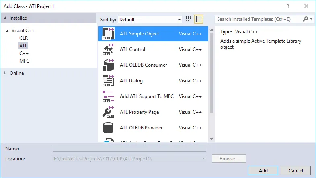Click the Cancel button
Screen dimensions: 316x178
(295, 170)
